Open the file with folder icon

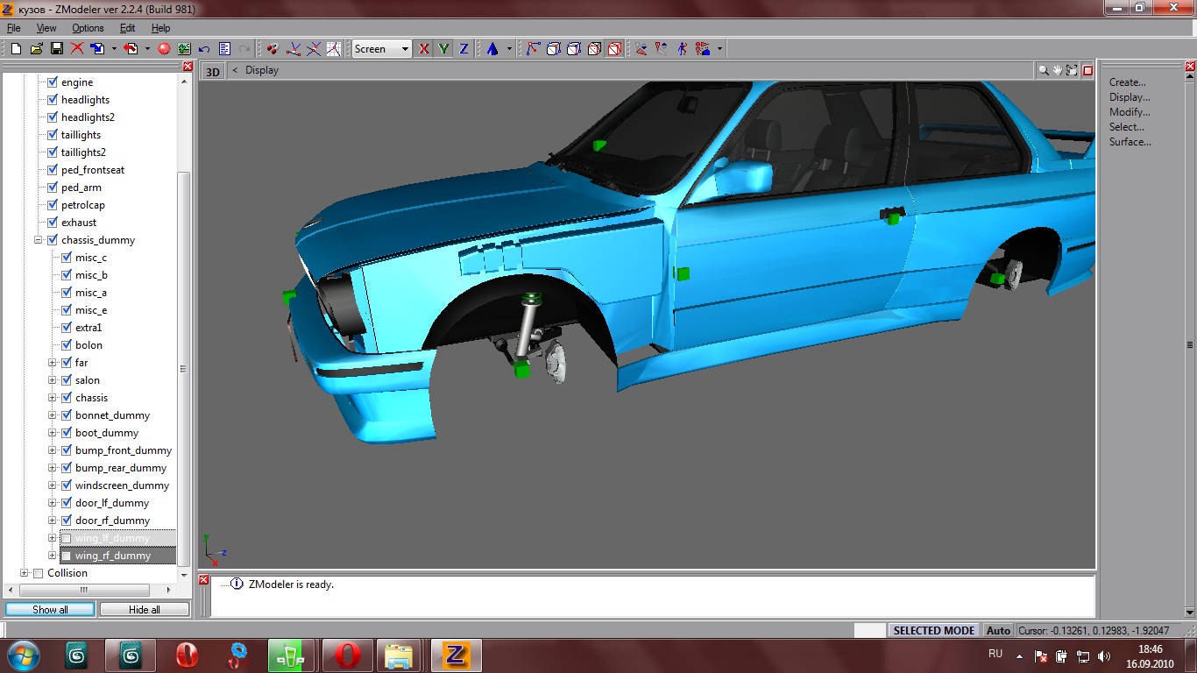(36, 49)
